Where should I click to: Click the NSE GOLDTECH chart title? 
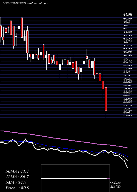pyautogui.click(x=25, y=3)
